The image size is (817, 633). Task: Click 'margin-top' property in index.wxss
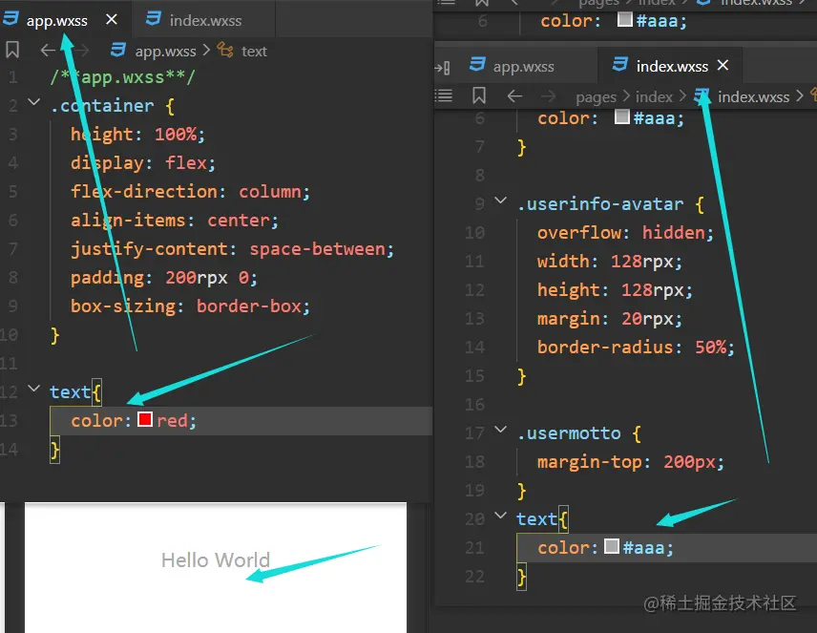[589, 462]
